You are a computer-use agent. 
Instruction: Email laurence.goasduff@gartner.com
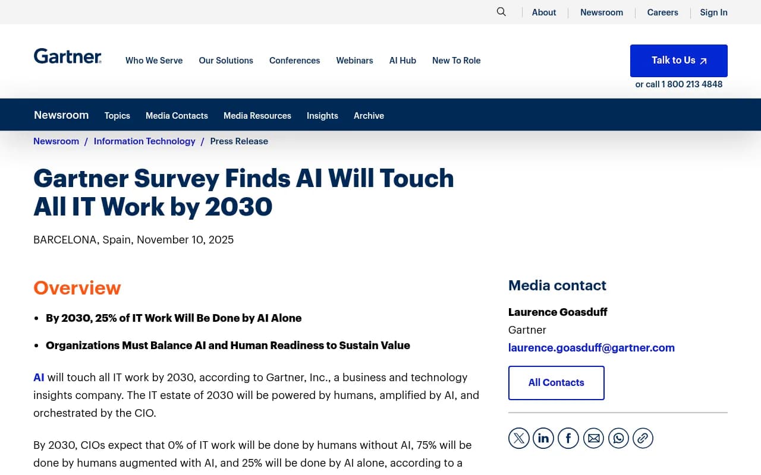591,347
